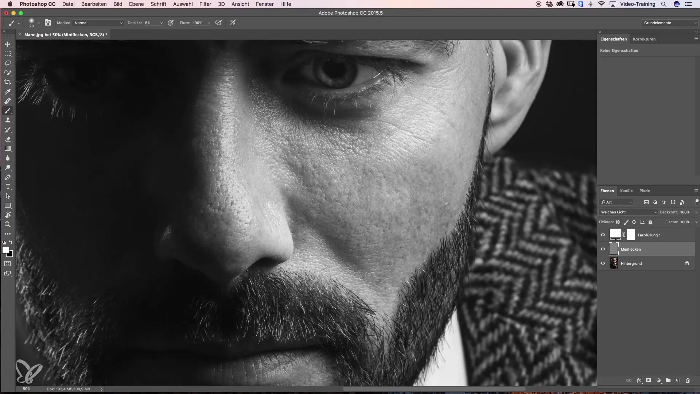Click the foreground color swatch

(x=5, y=250)
